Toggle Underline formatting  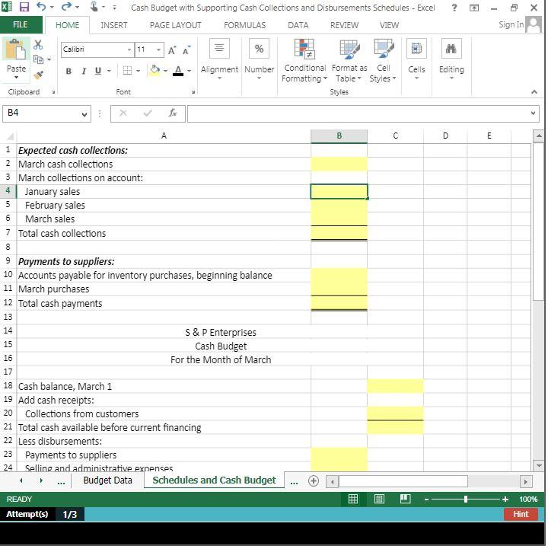98,71
